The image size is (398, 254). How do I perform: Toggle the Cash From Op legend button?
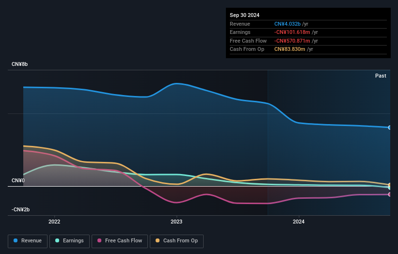pos(176,241)
